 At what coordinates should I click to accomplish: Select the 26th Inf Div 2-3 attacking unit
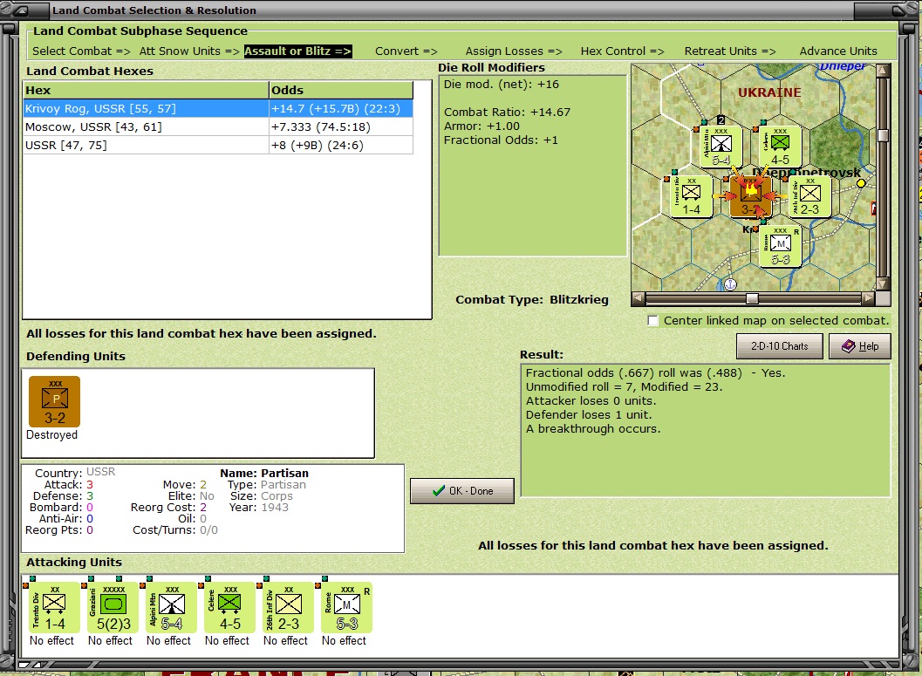point(288,608)
